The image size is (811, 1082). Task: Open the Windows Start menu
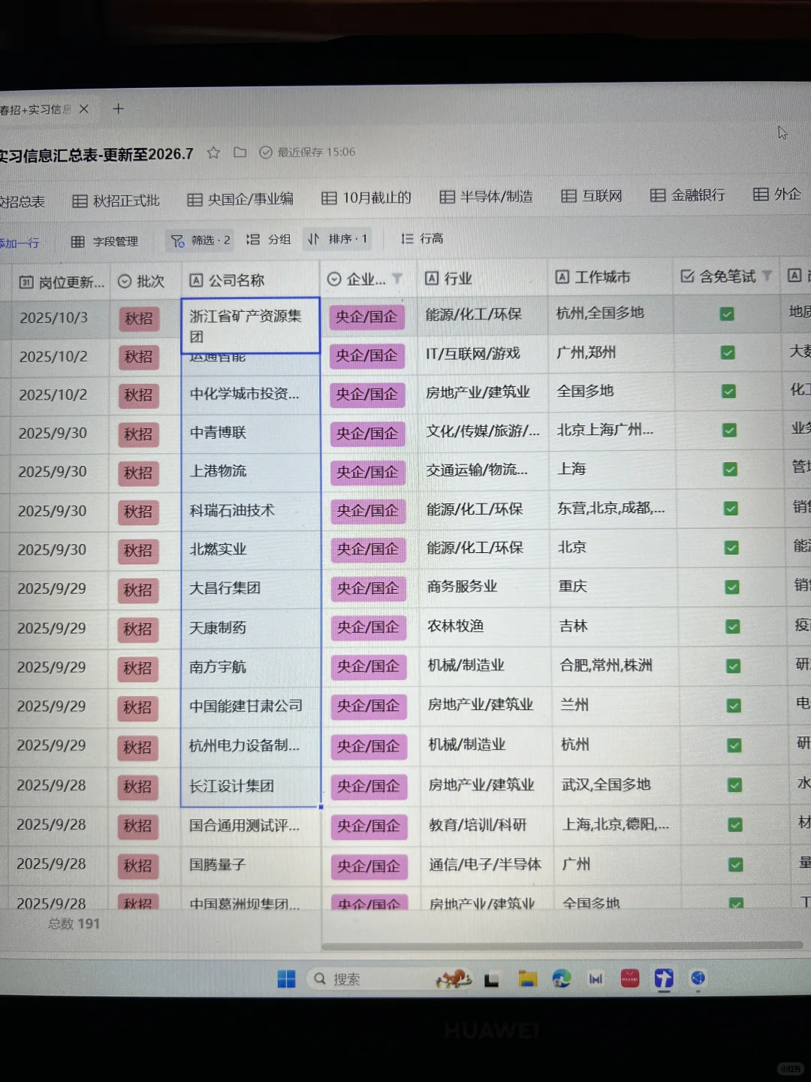(x=286, y=979)
